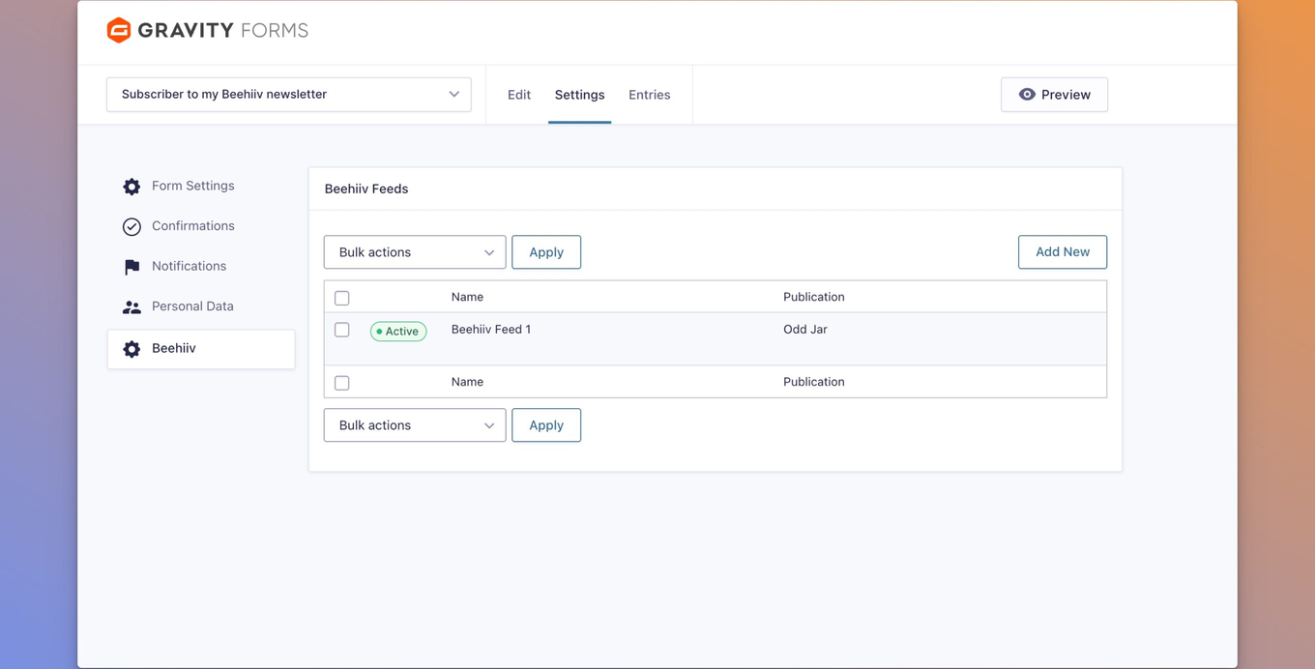This screenshot has width=1315, height=669.
Task: Click the Personal Data people icon
Action: (131, 307)
